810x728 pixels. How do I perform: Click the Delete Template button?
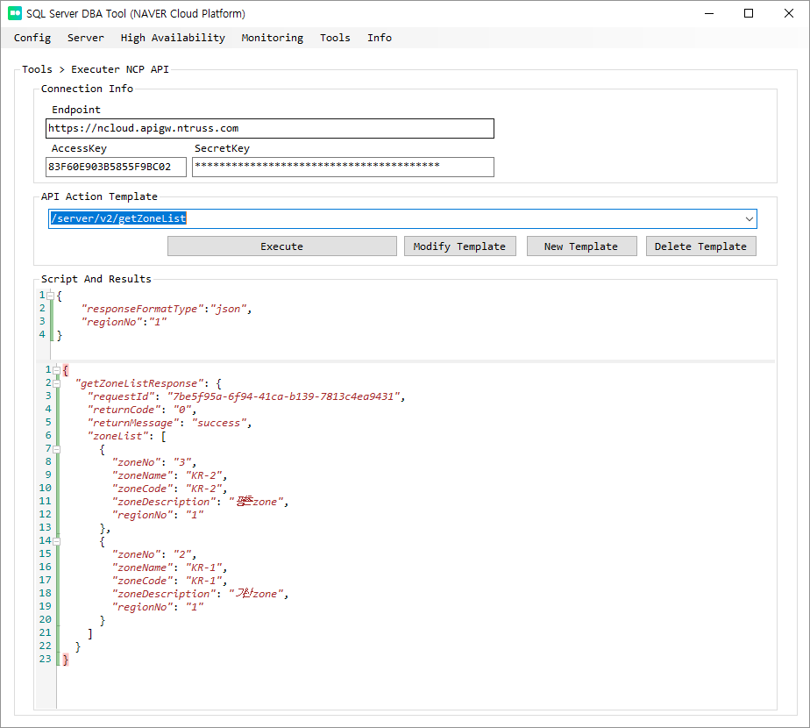pos(701,246)
